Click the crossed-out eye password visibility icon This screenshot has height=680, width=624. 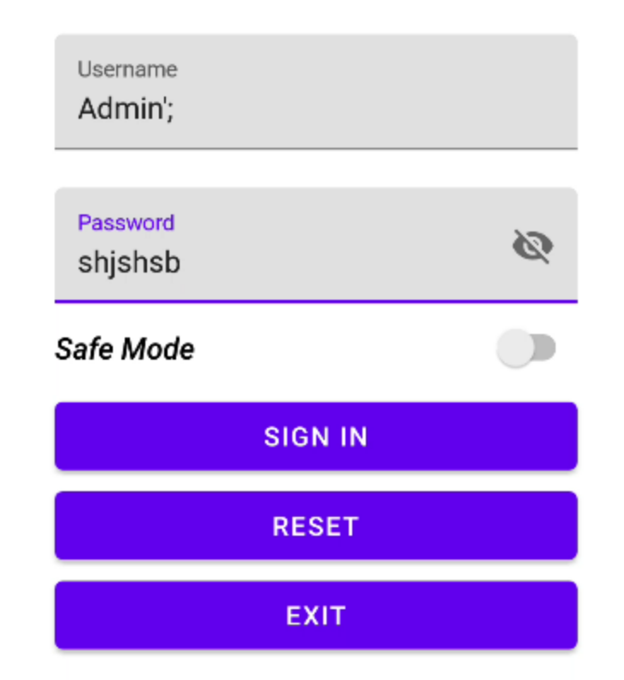[x=533, y=246]
